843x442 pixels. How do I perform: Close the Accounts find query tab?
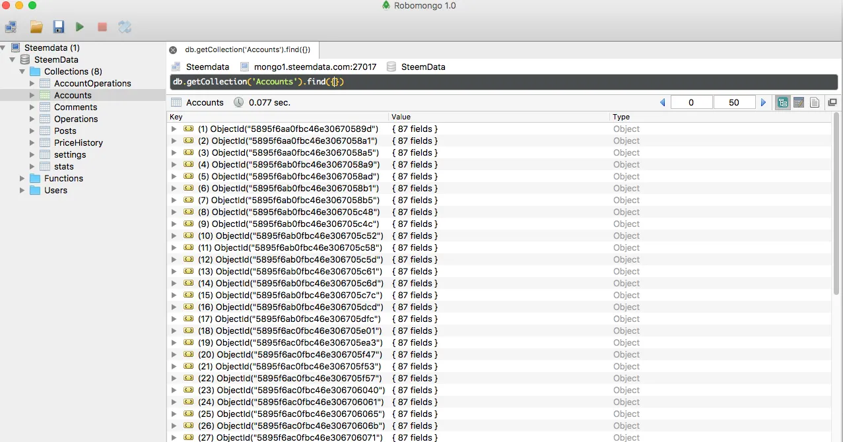tap(173, 50)
